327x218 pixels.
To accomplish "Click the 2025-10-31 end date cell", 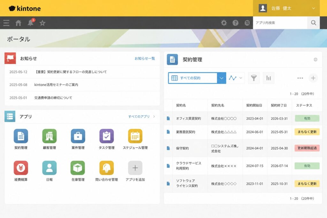I will pyautogui.click(x=279, y=184).
